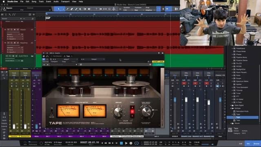This screenshot has height=147, width=261.
Task: Open the File menu
Action: pos(22,2)
